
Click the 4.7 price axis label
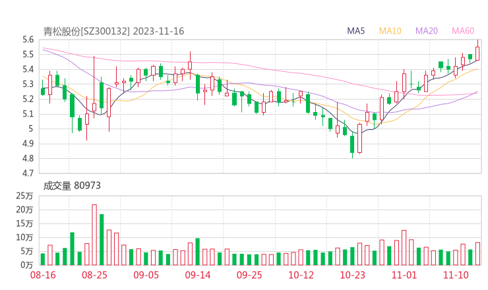[x=28, y=173]
